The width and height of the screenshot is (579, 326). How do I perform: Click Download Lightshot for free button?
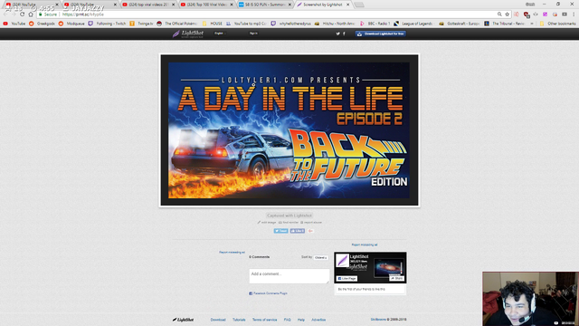[381, 34]
